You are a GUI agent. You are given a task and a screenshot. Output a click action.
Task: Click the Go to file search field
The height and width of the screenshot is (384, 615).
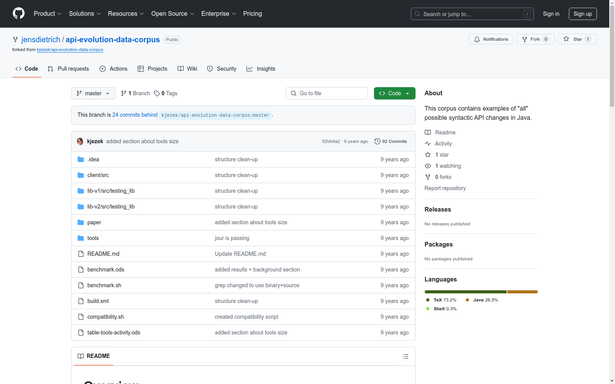pos(327,93)
